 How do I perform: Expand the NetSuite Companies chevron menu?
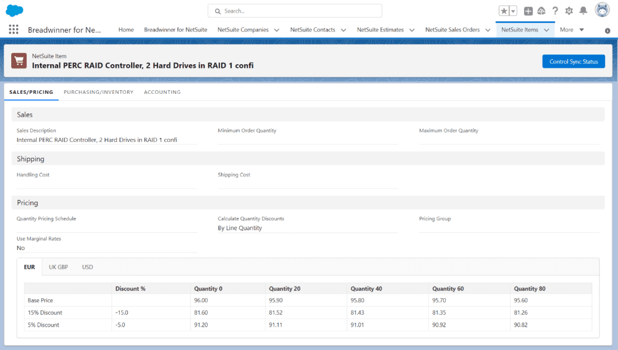click(x=277, y=30)
